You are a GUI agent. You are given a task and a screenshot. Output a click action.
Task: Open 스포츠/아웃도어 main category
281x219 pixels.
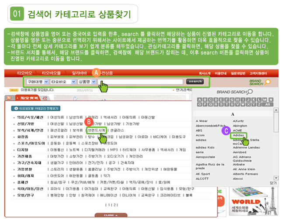pyautogui.click(x=31, y=144)
